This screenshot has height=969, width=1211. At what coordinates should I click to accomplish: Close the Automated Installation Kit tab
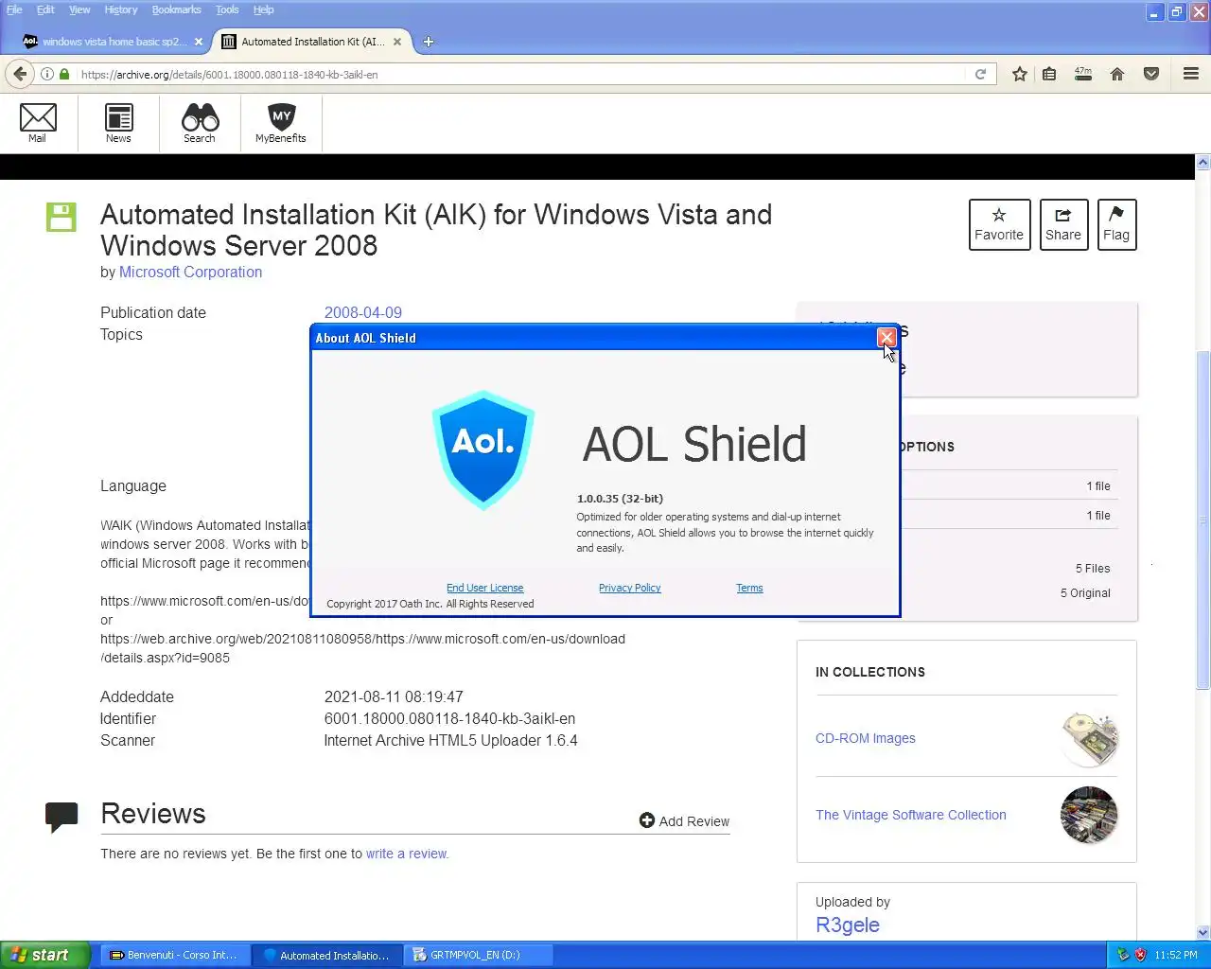coord(397,42)
